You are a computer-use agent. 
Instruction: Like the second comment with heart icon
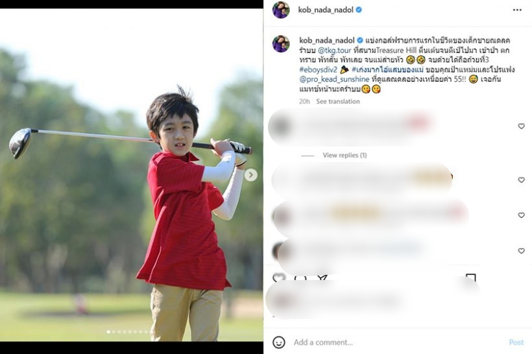point(521,180)
